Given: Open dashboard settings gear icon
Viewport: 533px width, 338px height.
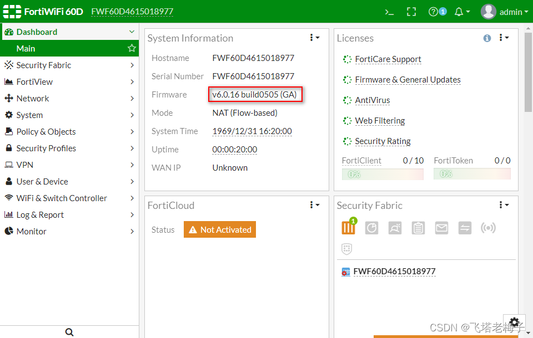Looking at the screenshot, I should click(x=514, y=322).
